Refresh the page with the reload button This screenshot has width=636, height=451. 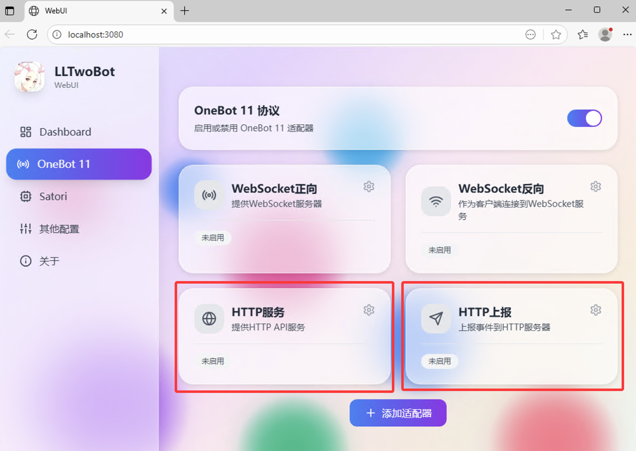[x=32, y=35]
